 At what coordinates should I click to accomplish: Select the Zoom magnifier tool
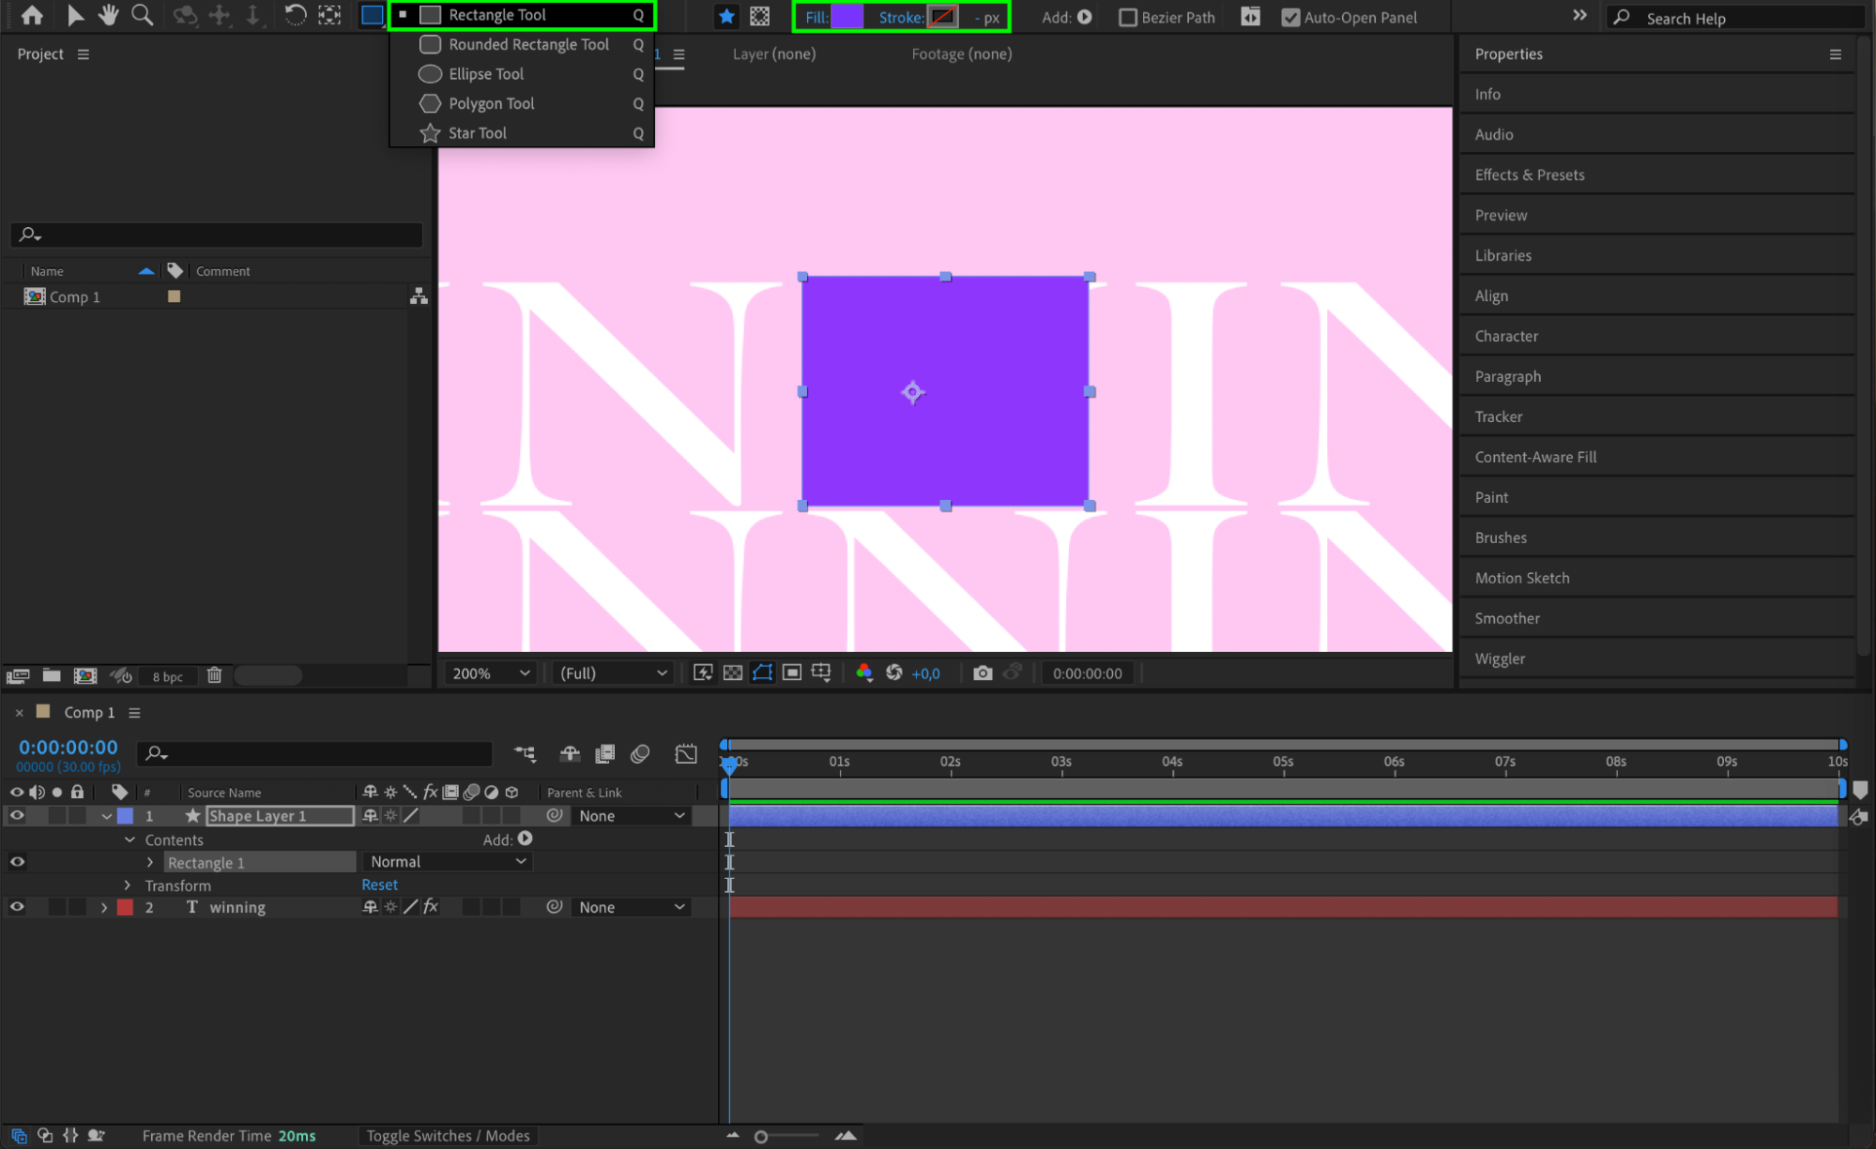point(142,15)
